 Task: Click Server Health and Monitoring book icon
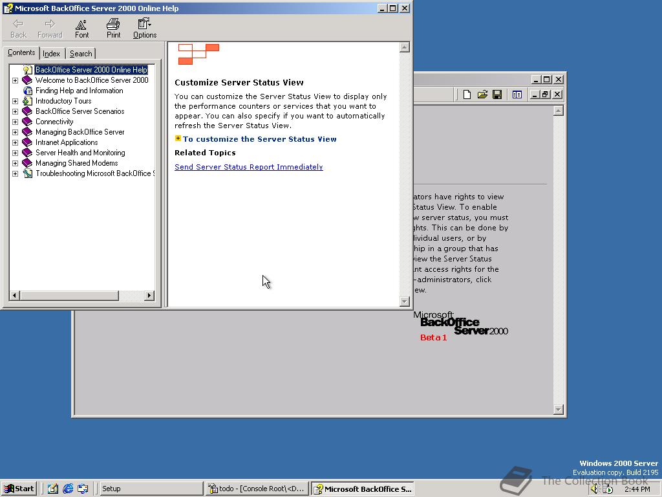pyautogui.click(x=27, y=153)
